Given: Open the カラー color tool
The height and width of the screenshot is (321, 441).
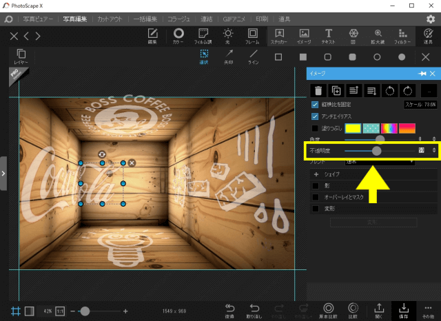Looking at the screenshot, I should (178, 36).
